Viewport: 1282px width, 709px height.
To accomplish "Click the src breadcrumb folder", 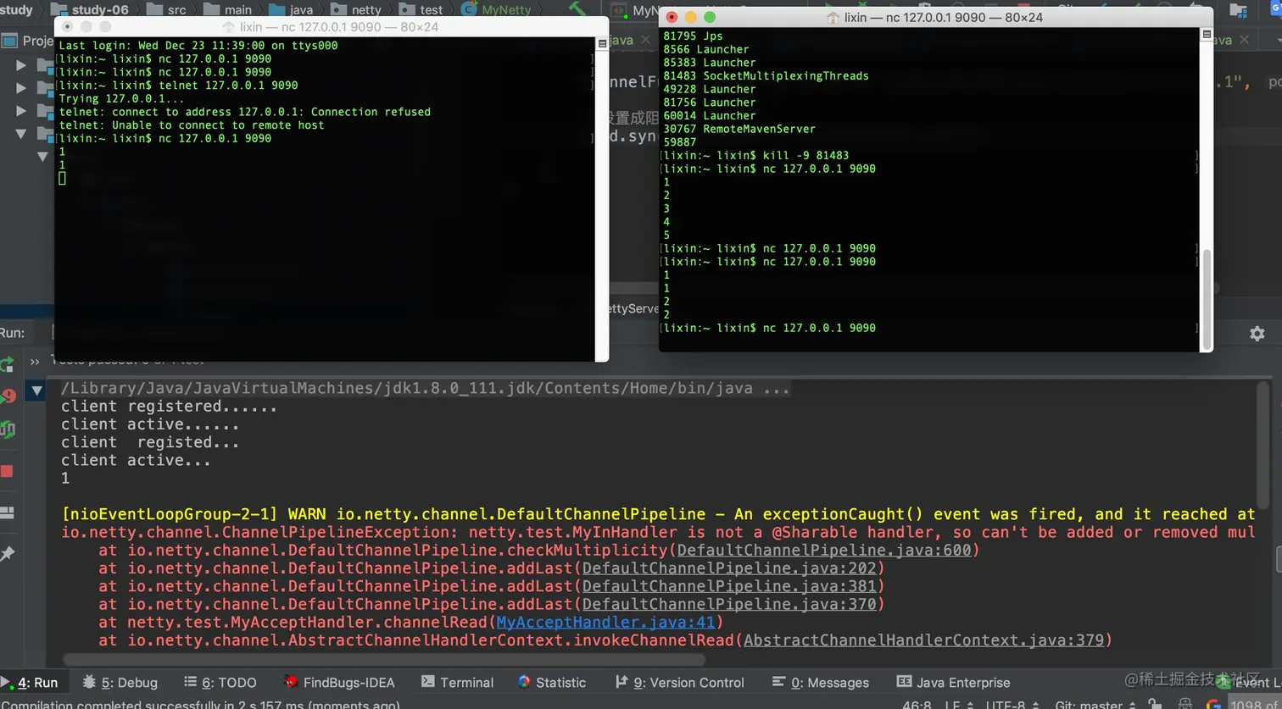I will click(166, 10).
